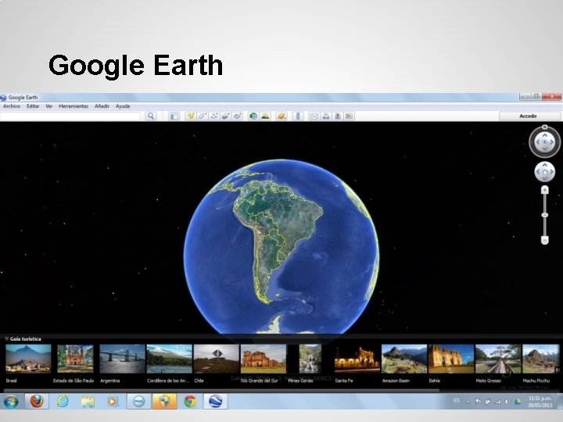563x422 pixels.
Task: Select the add polygon tool
Action: coord(203,116)
